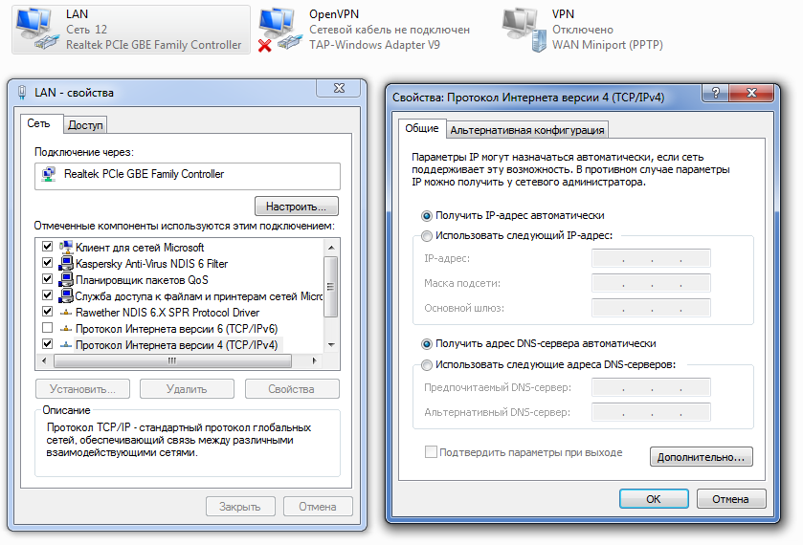Uncheck Rawether NDIS 6.X SPR Protocol Driver checkbox
Image resolution: width=803 pixels, height=545 pixels.
[47, 311]
